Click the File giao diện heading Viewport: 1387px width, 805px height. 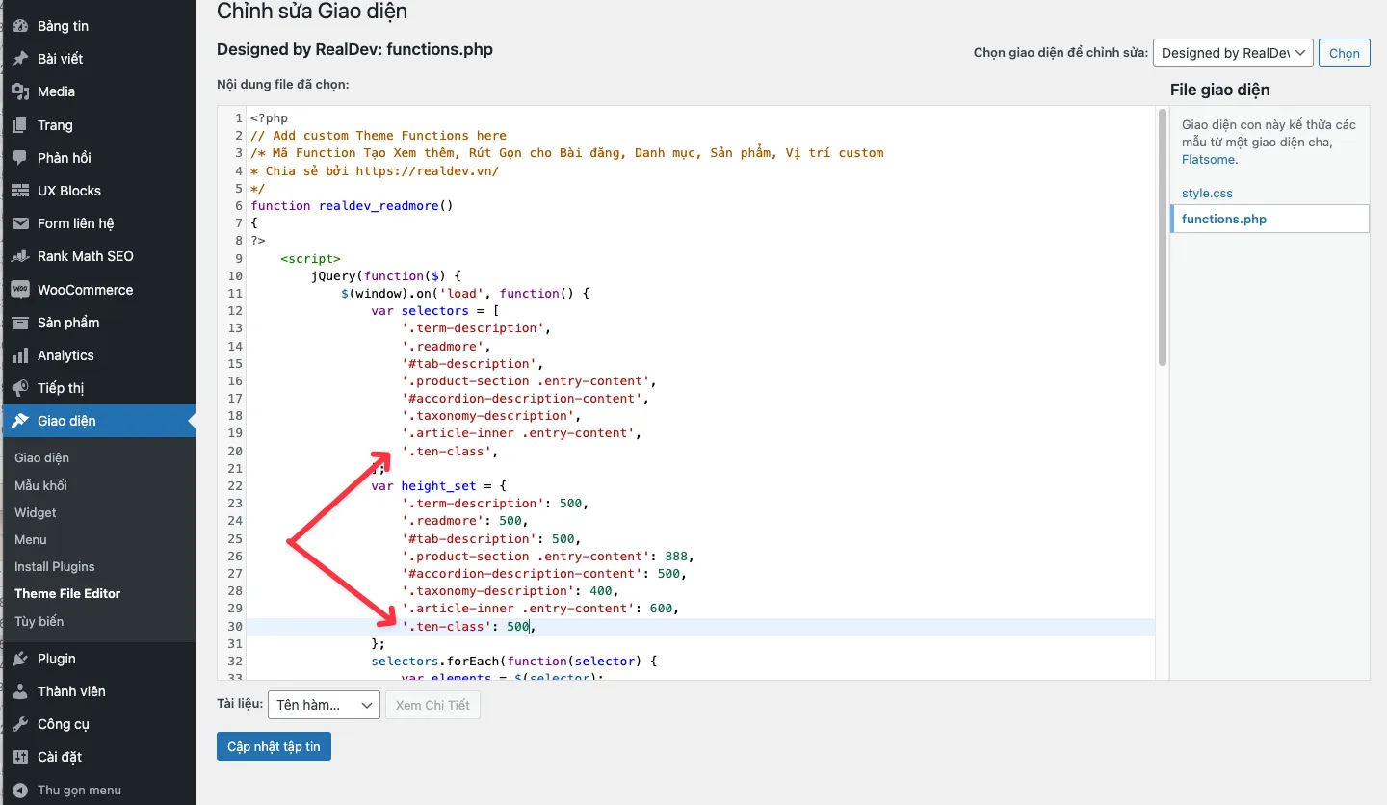[1219, 90]
